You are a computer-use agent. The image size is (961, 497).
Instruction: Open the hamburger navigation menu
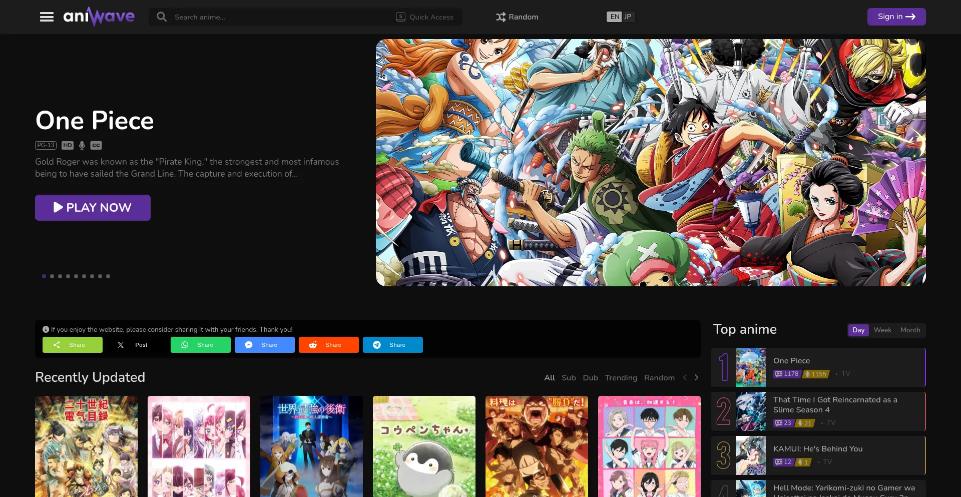(x=47, y=17)
